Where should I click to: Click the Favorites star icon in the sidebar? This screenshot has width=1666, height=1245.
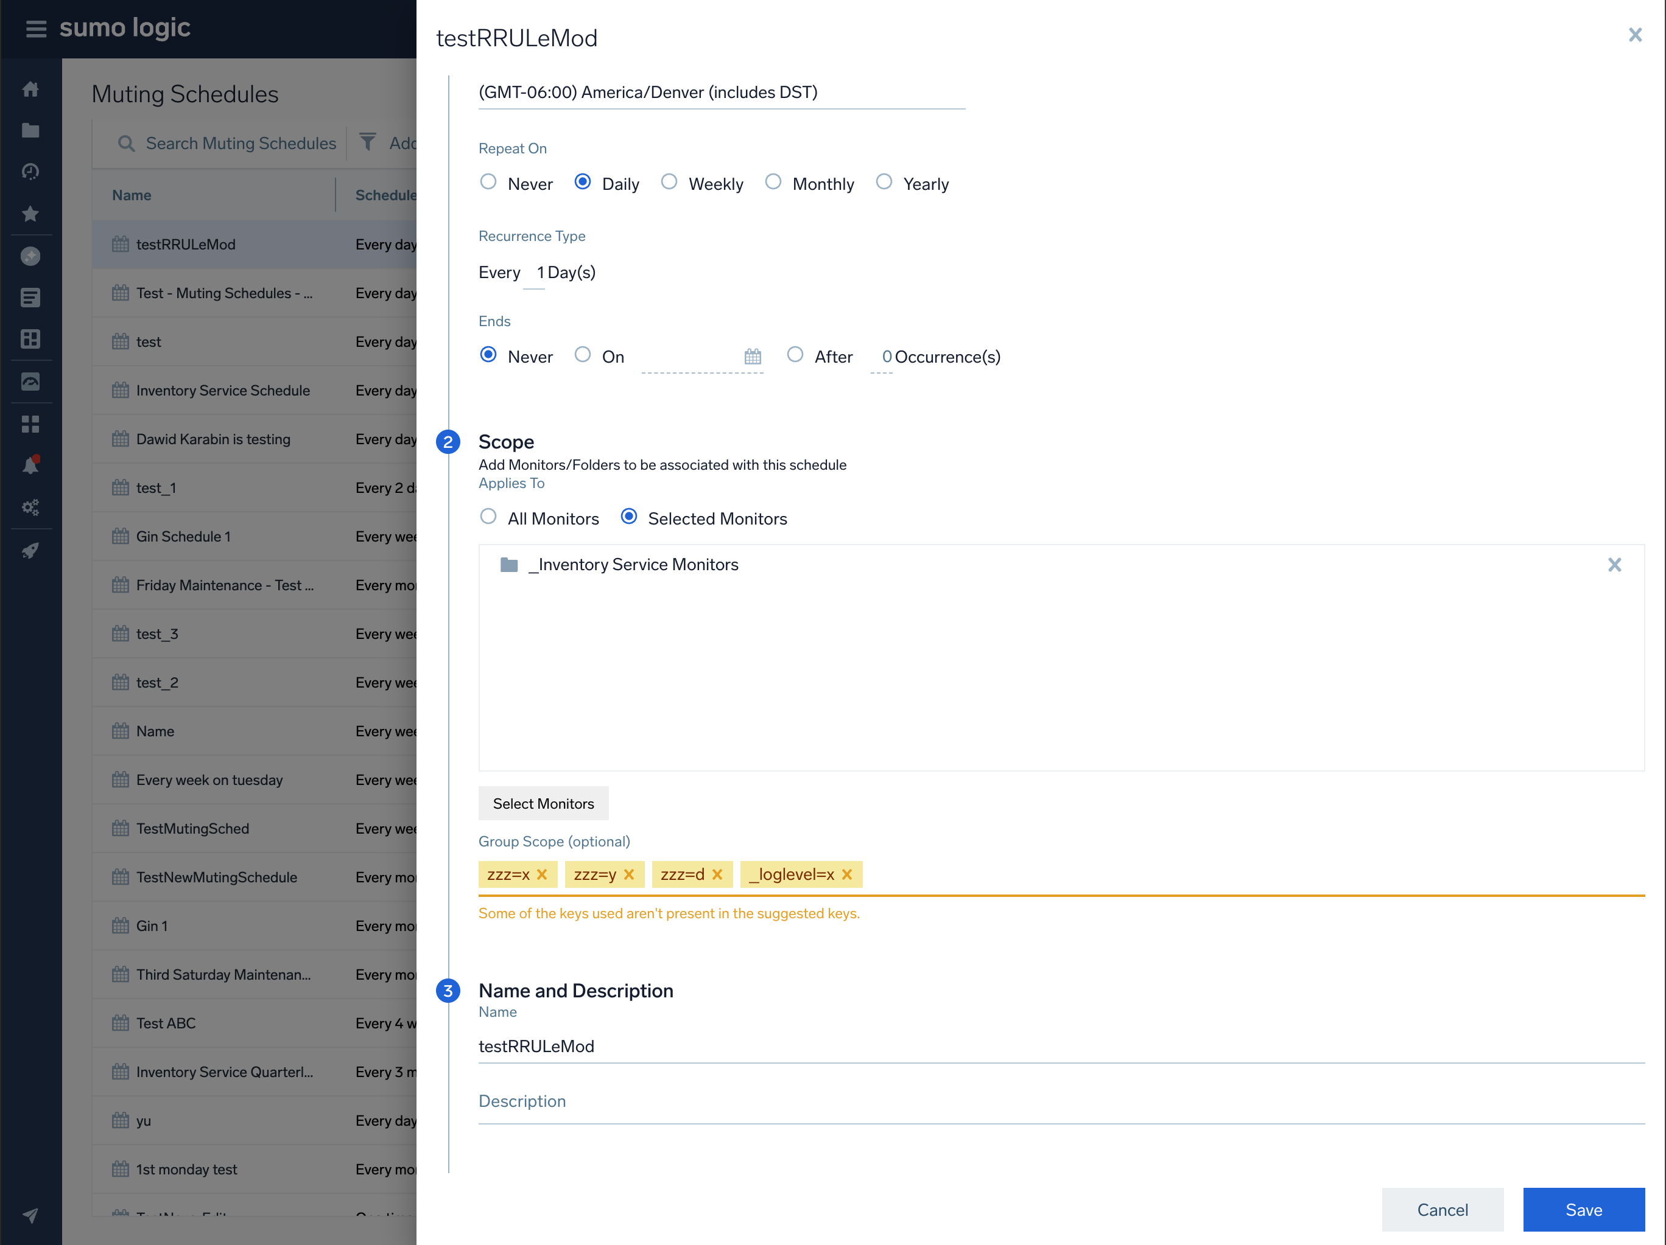click(x=30, y=214)
